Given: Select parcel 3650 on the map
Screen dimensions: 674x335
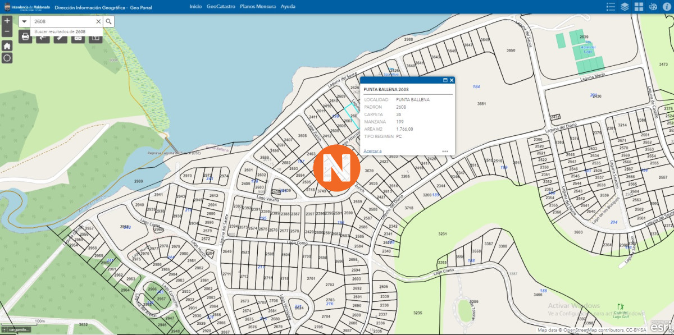Looking at the screenshot, I should [x=511, y=51].
